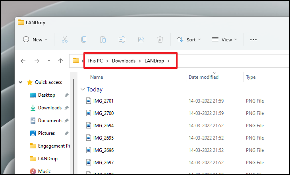Go forward with the right arrow
Screen dimensions: 290x175
37,61
